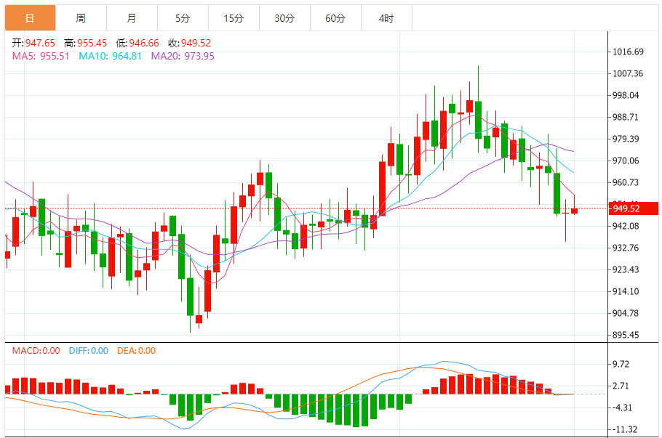
Task: Click the lowest green candlestick near 895
Action: point(190,296)
